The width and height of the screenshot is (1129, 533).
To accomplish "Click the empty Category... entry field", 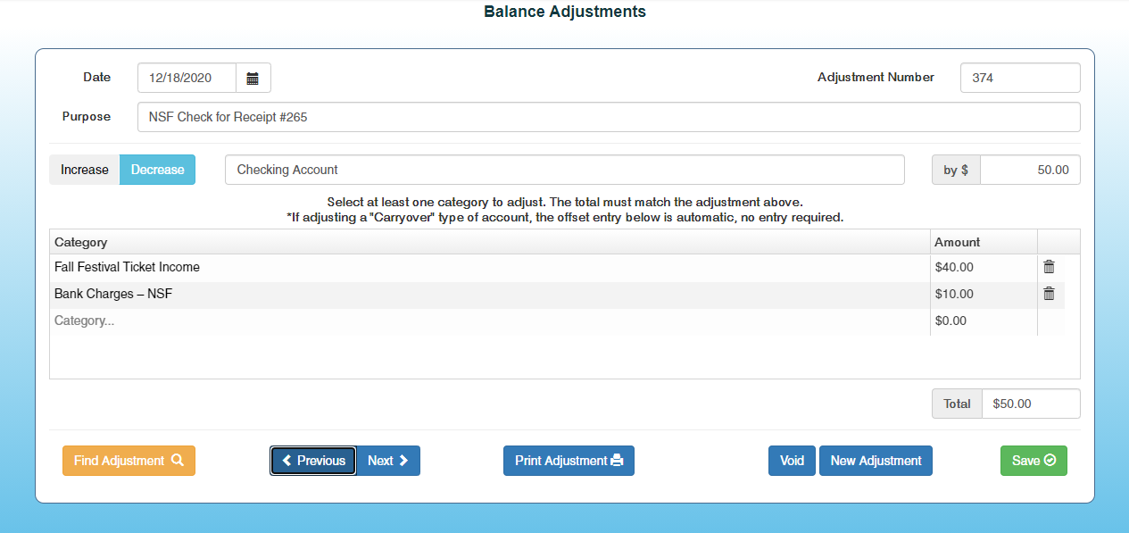I will click(x=488, y=321).
